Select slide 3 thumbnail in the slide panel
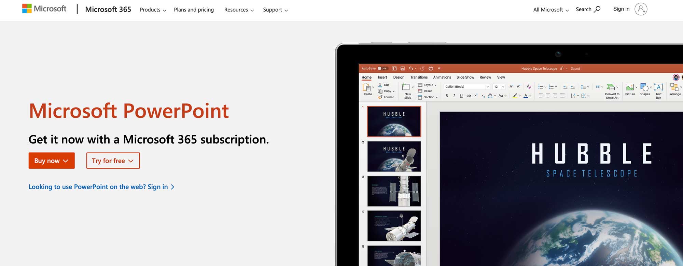The height and width of the screenshot is (266, 683). 394,191
